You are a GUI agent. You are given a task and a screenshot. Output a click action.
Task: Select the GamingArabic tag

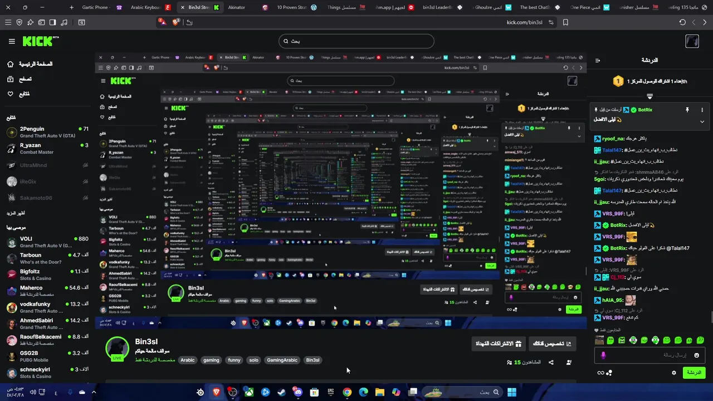click(282, 360)
